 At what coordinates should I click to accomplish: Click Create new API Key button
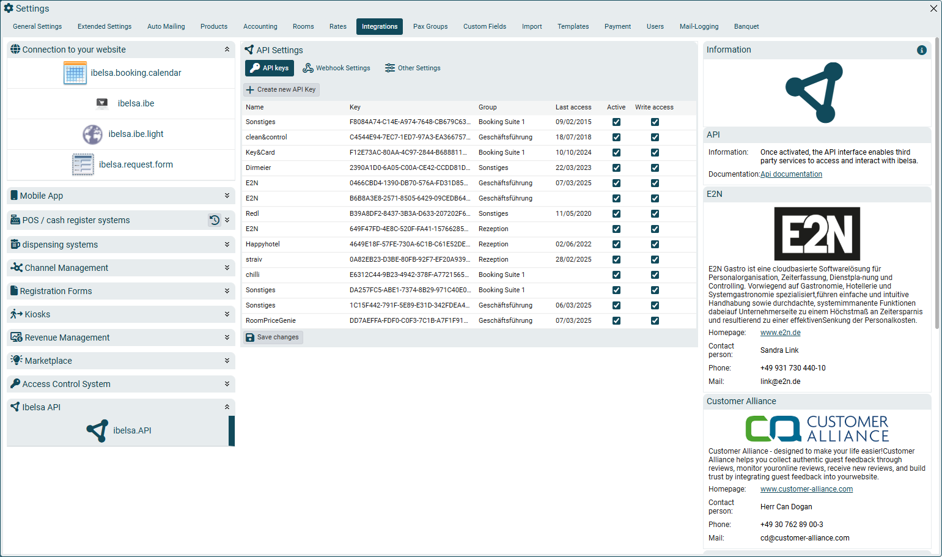(x=281, y=89)
